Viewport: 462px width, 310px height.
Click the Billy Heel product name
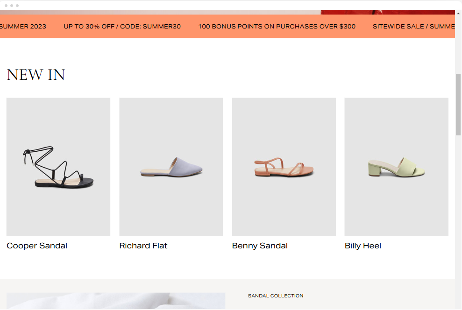362,246
